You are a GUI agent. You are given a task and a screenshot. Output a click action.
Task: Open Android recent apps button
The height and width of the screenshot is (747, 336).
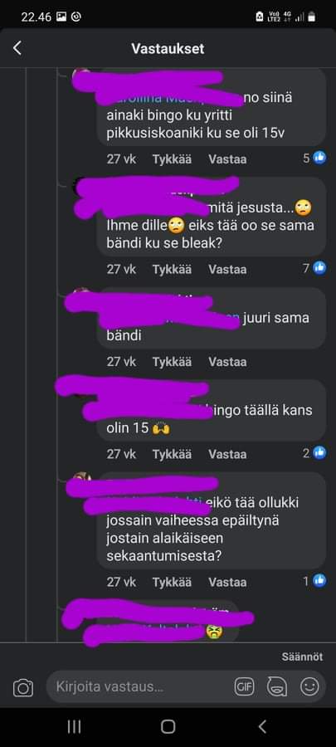[74, 726]
